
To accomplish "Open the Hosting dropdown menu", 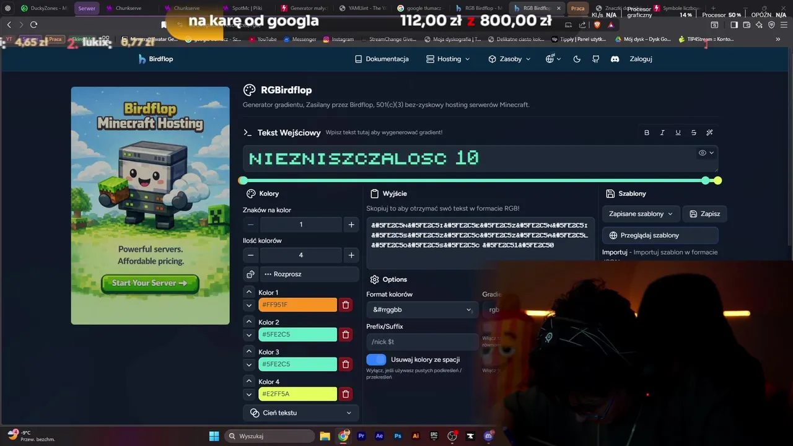I will 448,59.
